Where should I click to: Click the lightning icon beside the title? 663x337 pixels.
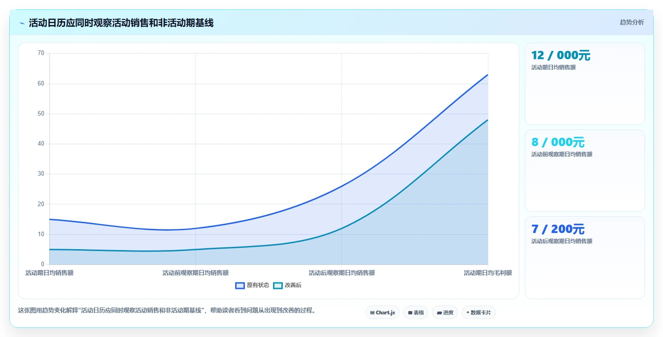(x=22, y=23)
